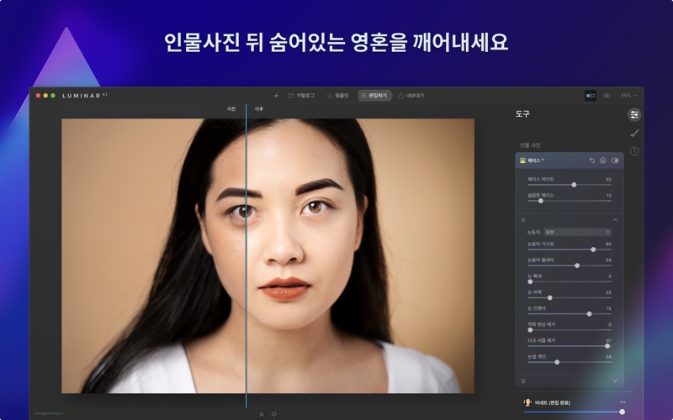Reset the Face AI tool with undo arrow
Image resolution: width=673 pixels, height=420 pixels.
click(591, 160)
